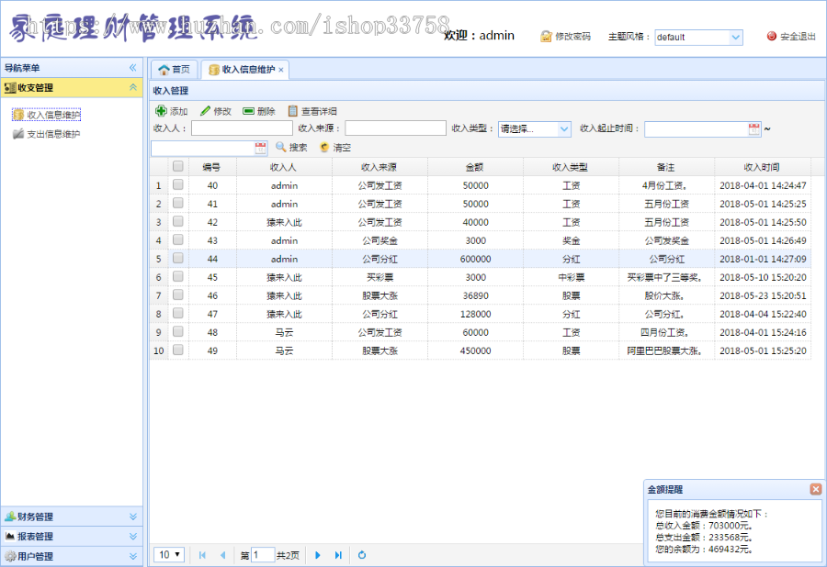Close the 金额提醒 notification panel
The height and width of the screenshot is (567, 827).
coord(816,489)
